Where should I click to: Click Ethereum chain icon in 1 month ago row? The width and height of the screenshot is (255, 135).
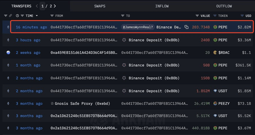click(x=8, y=65)
